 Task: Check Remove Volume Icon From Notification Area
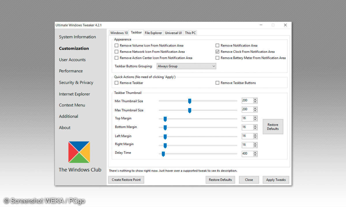(x=116, y=45)
